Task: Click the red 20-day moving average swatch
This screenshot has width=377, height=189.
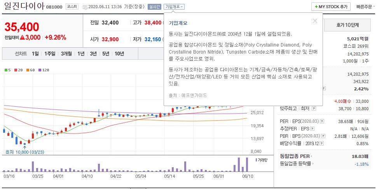Action: coord(16,70)
